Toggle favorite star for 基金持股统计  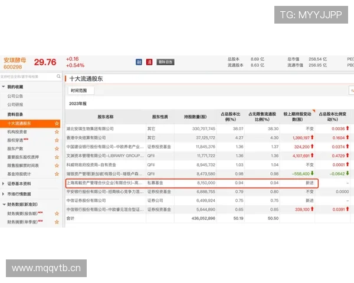pyautogui.click(x=57, y=174)
